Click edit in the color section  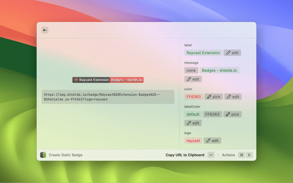click(x=233, y=97)
